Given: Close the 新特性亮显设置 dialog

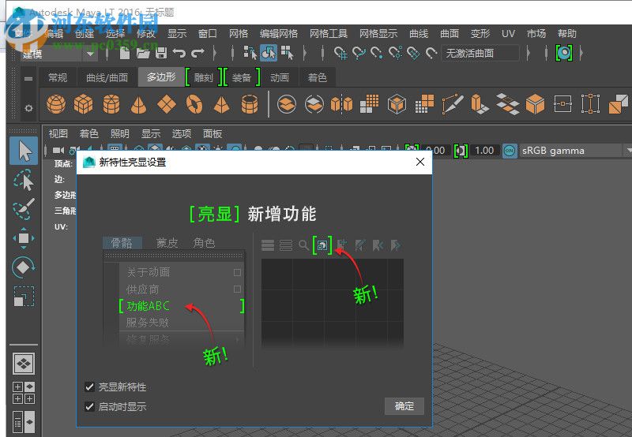Looking at the screenshot, I should (420, 162).
